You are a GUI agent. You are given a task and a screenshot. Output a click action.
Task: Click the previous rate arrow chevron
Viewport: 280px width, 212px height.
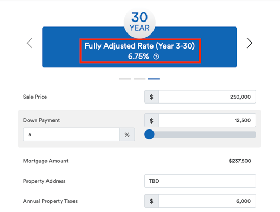coord(30,43)
